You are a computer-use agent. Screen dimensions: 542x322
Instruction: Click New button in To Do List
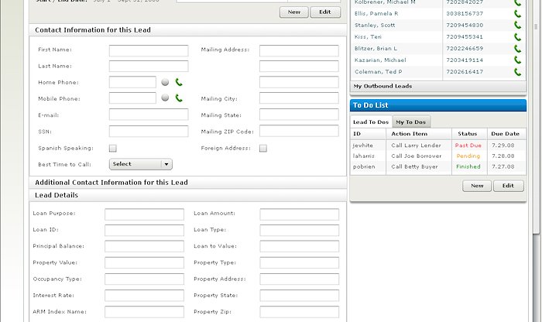(x=477, y=186)
